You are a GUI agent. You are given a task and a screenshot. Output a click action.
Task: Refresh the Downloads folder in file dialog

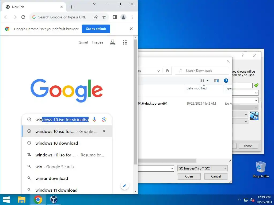(167, 71)
